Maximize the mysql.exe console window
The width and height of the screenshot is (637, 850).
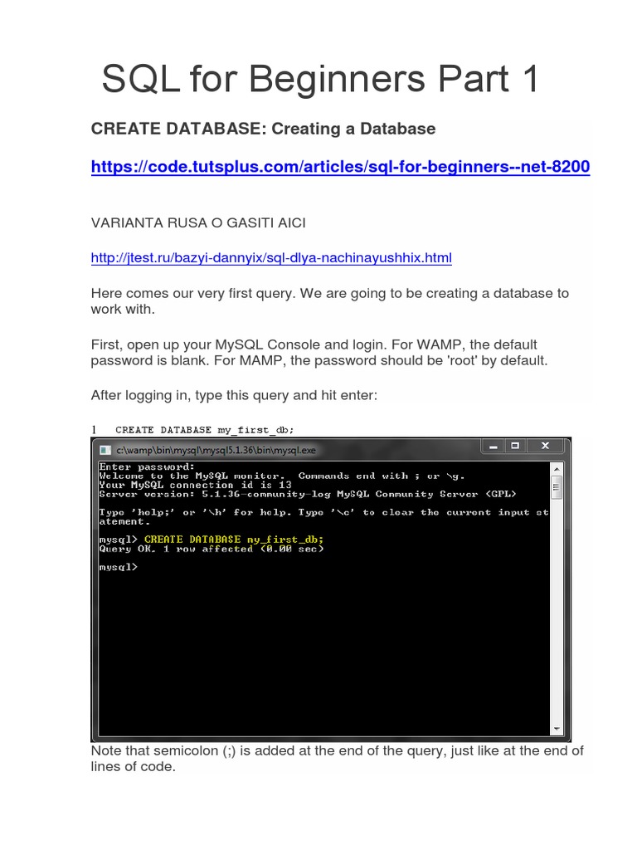point(515,446)
